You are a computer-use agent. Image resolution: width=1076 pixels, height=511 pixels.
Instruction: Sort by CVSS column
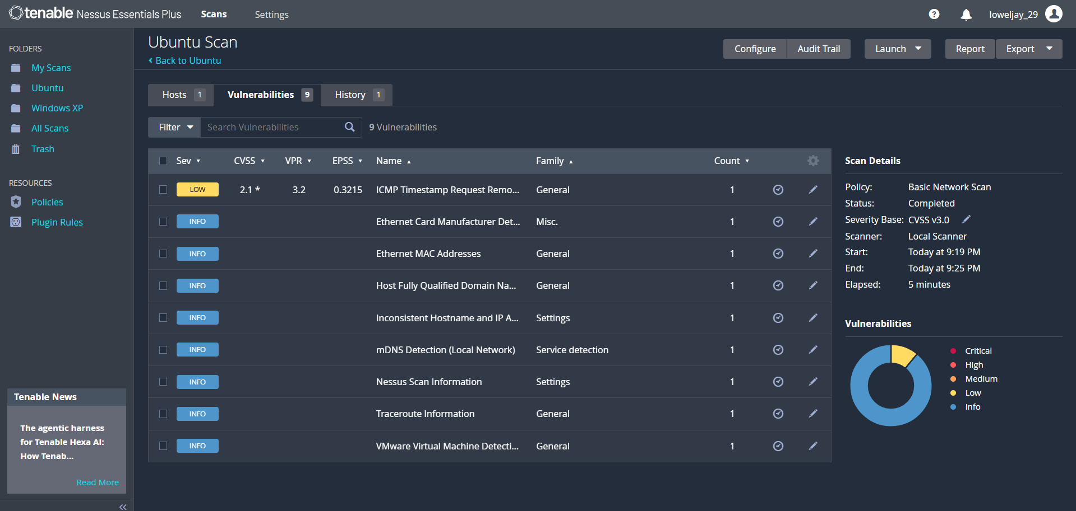[249, 161]
